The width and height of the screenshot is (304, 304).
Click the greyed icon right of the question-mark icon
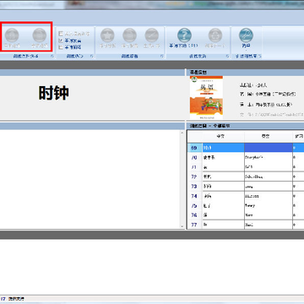tap(215, 35)
